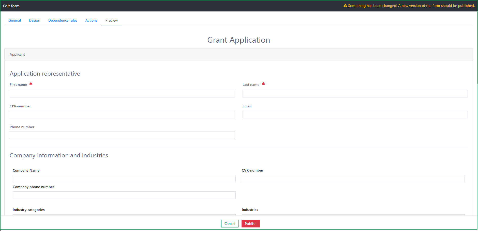Click the Cancel button
The height and width of the screenshot is (231, 478).
(x=230, y=224)
